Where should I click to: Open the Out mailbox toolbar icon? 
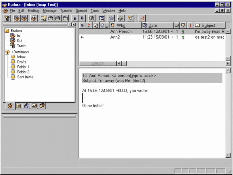(x=24, y=18)
